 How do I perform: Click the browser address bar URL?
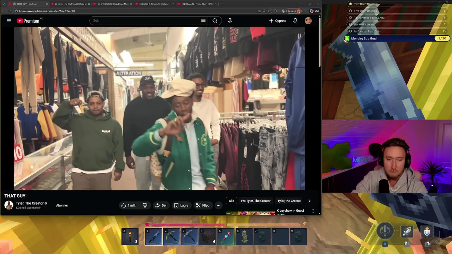pyautogui.click(x=47, y=11)
